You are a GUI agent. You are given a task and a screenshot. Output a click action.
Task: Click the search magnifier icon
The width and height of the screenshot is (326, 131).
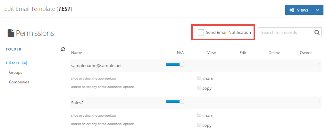pos(317,32)
